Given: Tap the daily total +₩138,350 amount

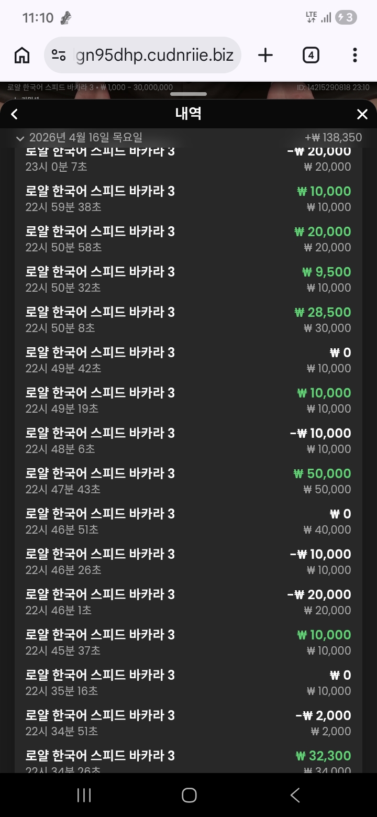Looking at the screenshot, I should click(334, 138).
